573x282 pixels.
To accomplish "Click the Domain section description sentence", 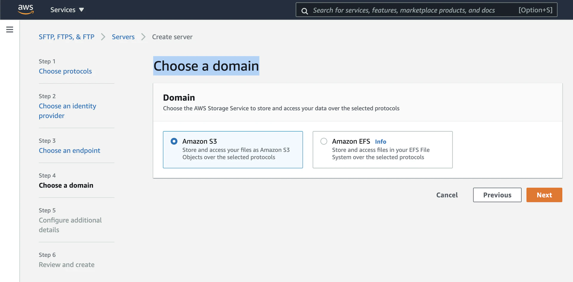I will click(281, 108).
